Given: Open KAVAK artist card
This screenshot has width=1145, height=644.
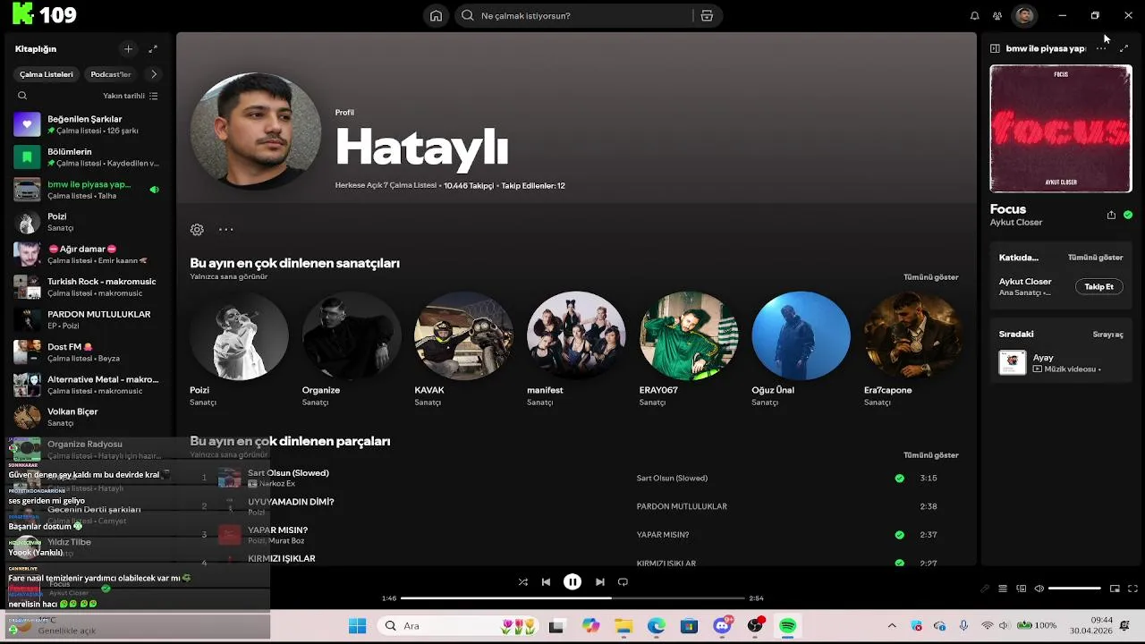Looking at the screenshot, I should coord(463,349).
